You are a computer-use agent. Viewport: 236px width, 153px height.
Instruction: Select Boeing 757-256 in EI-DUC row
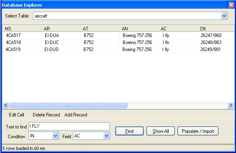coord(137,42)
